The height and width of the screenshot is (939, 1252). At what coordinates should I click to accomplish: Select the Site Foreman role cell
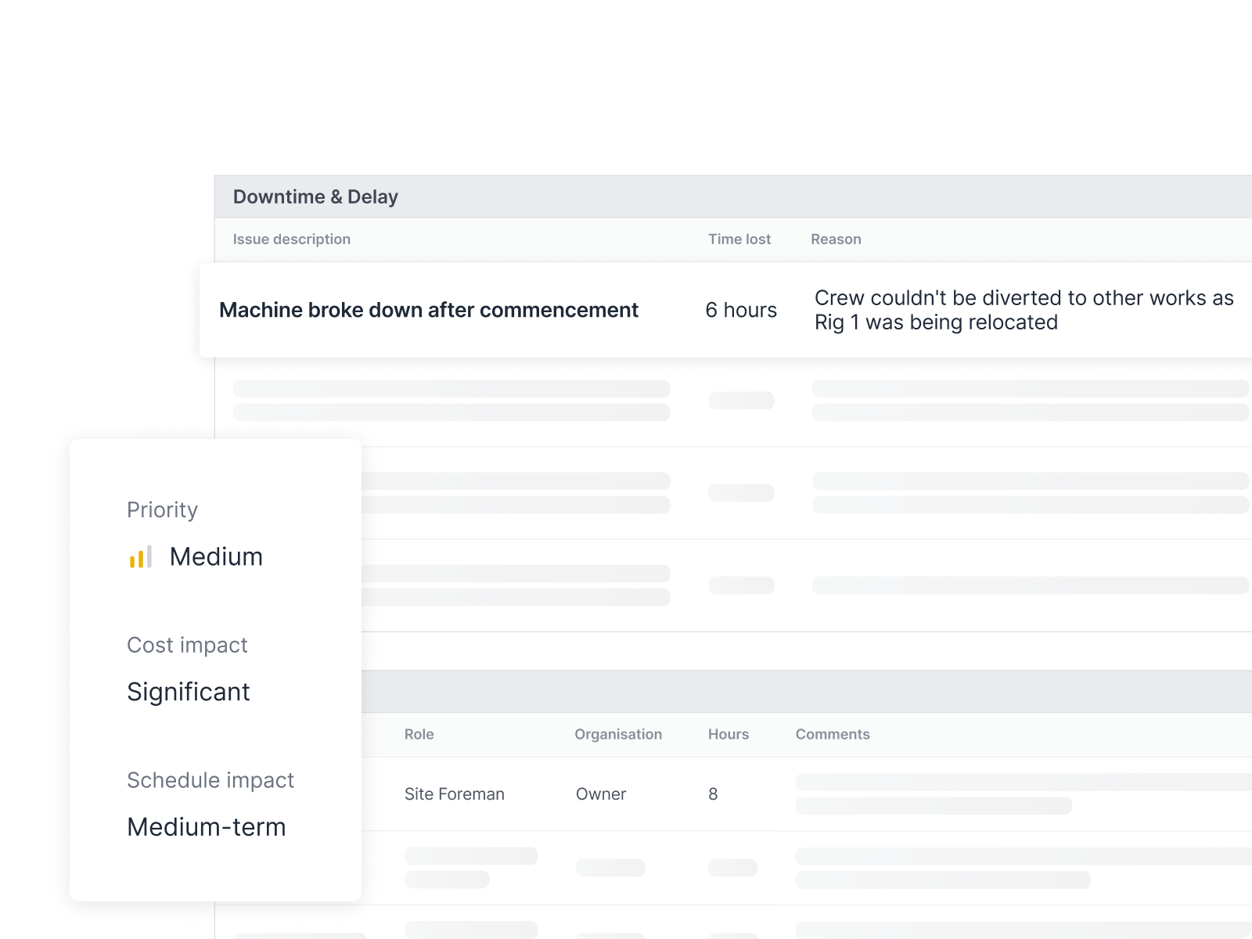click(455, 794)
